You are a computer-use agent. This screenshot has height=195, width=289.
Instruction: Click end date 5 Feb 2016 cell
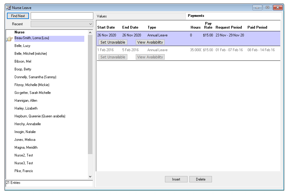(130, 50)
